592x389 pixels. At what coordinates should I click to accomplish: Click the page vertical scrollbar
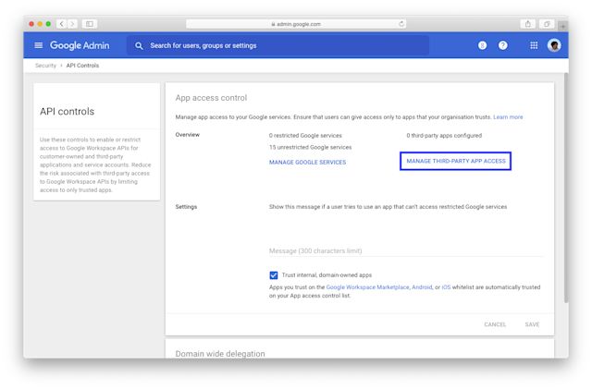pyautogui.click(x=566, y=188)
